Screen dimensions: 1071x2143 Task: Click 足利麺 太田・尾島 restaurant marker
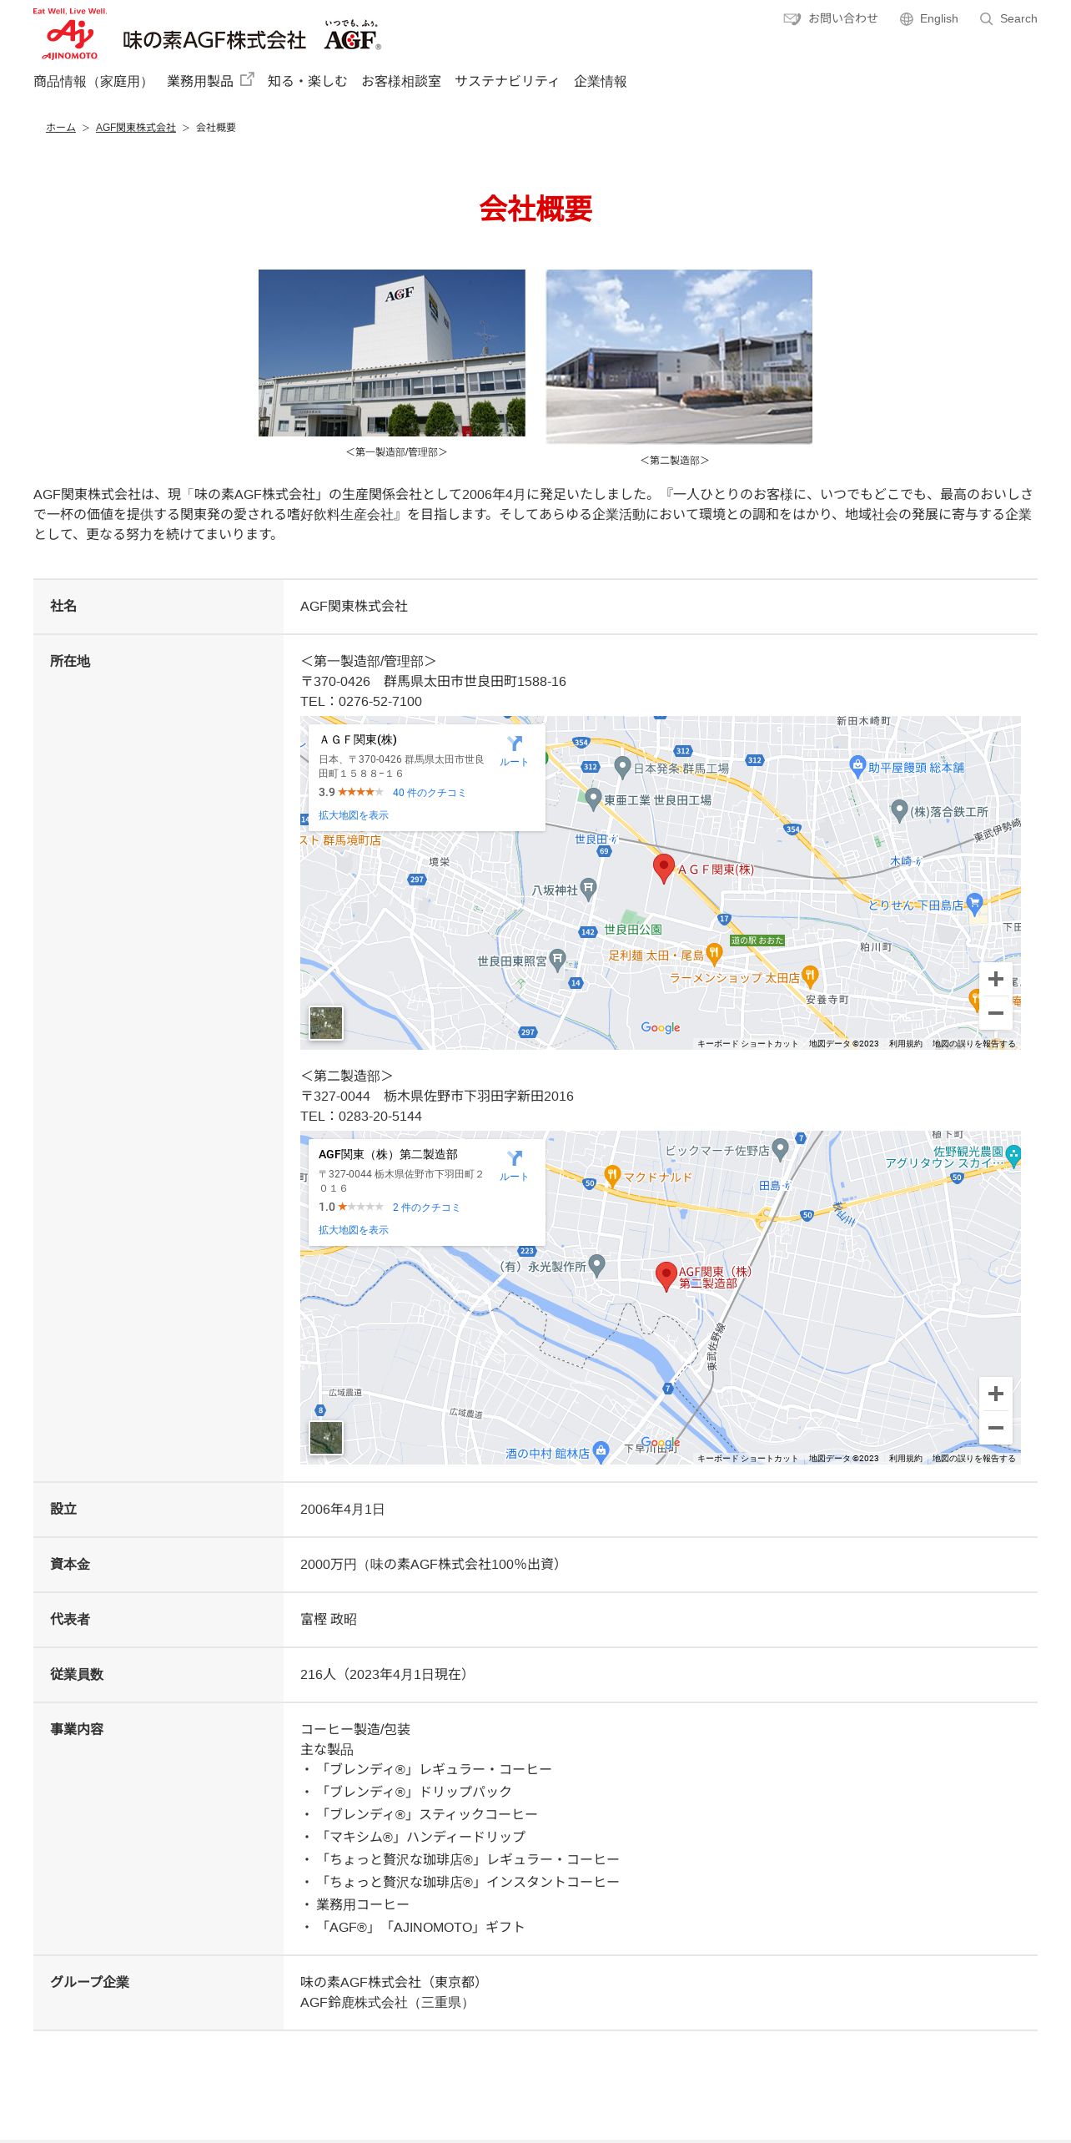click(x=713, y=953)
